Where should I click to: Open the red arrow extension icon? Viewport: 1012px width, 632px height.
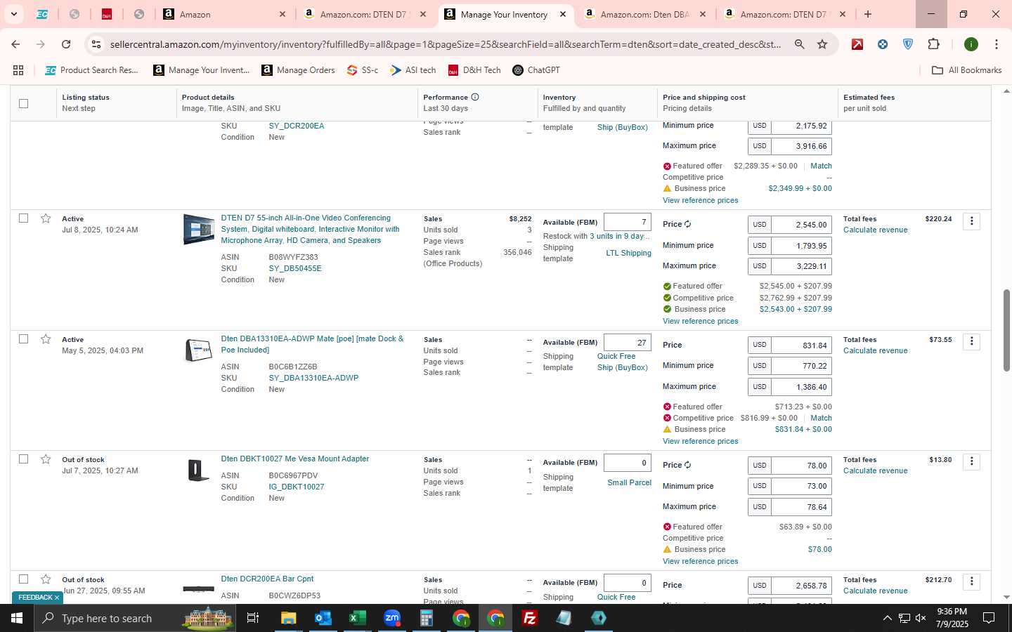(x=857, y=44)
